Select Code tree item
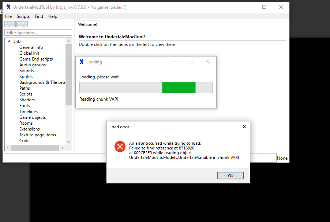This screenshot has height=222, width=330. pos(25,141)
